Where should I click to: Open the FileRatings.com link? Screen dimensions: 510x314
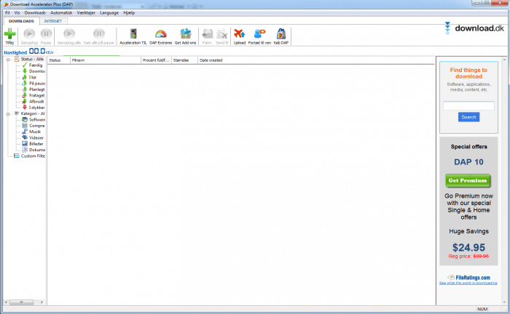[x=468, y=278]
